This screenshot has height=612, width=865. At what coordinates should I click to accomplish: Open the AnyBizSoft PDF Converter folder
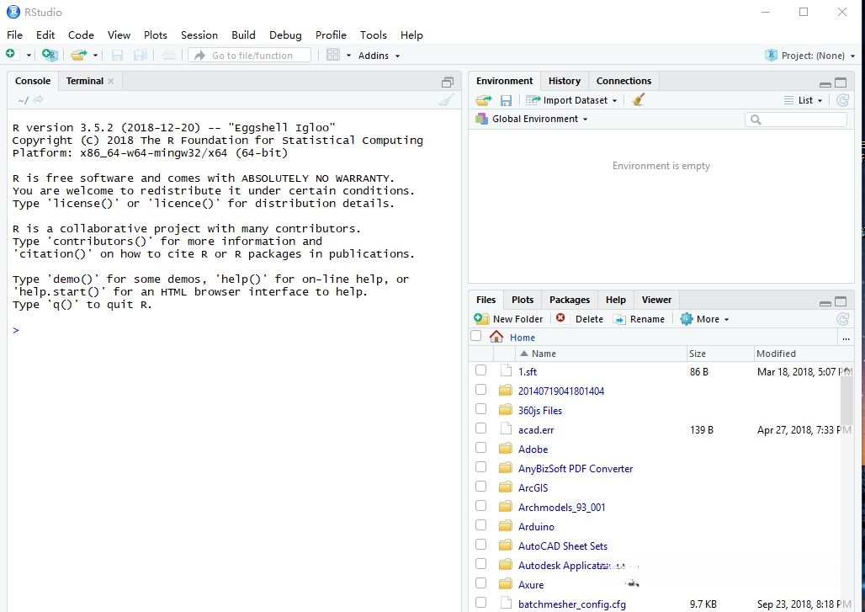coord(576,469)
